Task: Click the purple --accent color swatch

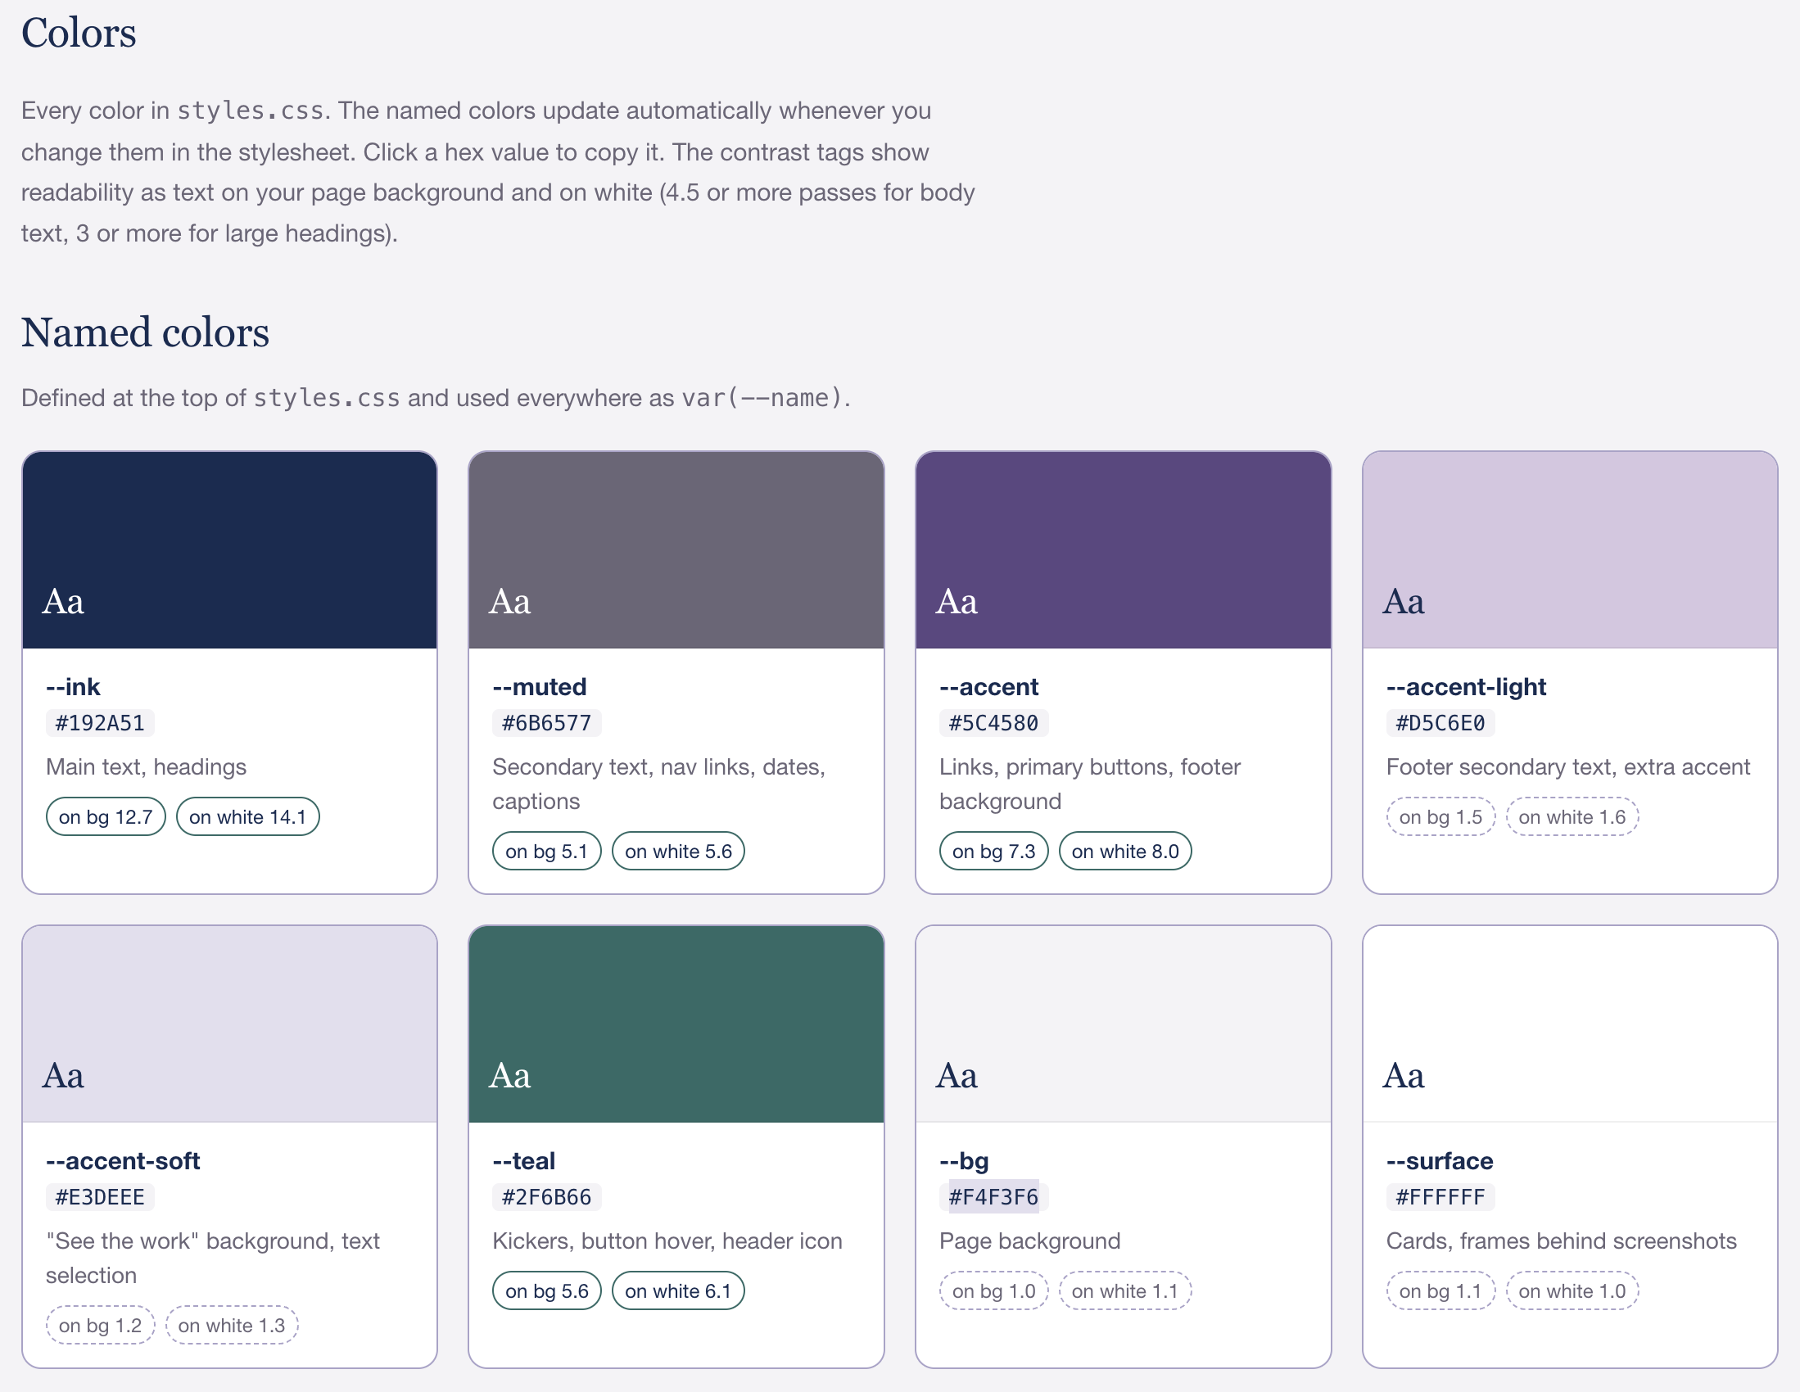Action: [x=1123, y=549]
